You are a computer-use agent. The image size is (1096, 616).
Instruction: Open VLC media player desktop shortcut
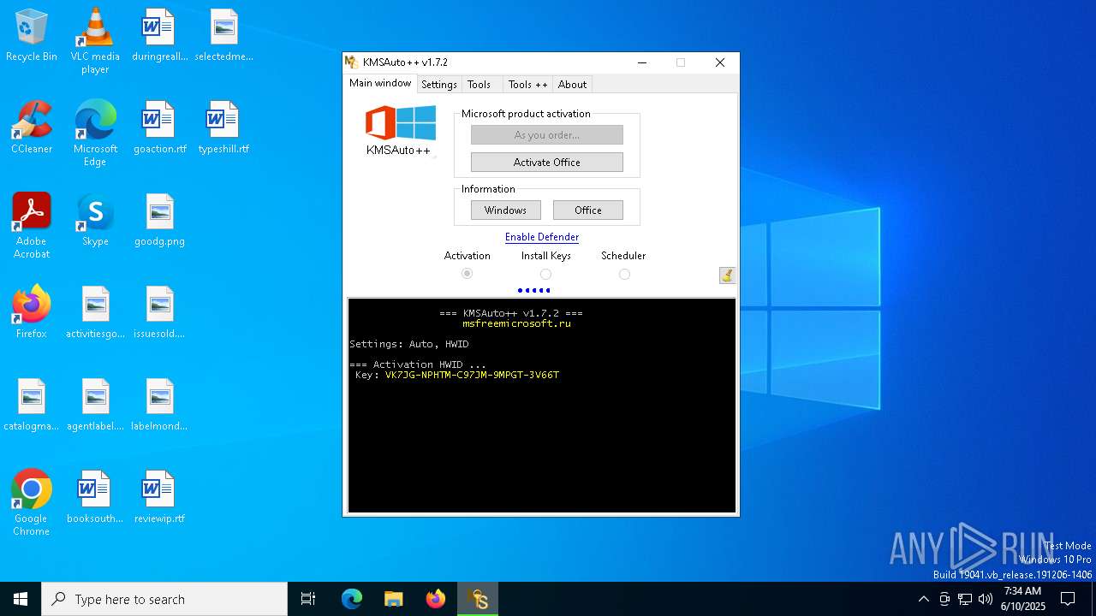click(95, 41)
